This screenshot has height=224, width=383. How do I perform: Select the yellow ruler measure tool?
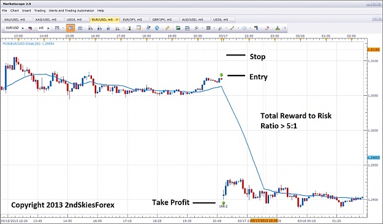pos(167,28)
